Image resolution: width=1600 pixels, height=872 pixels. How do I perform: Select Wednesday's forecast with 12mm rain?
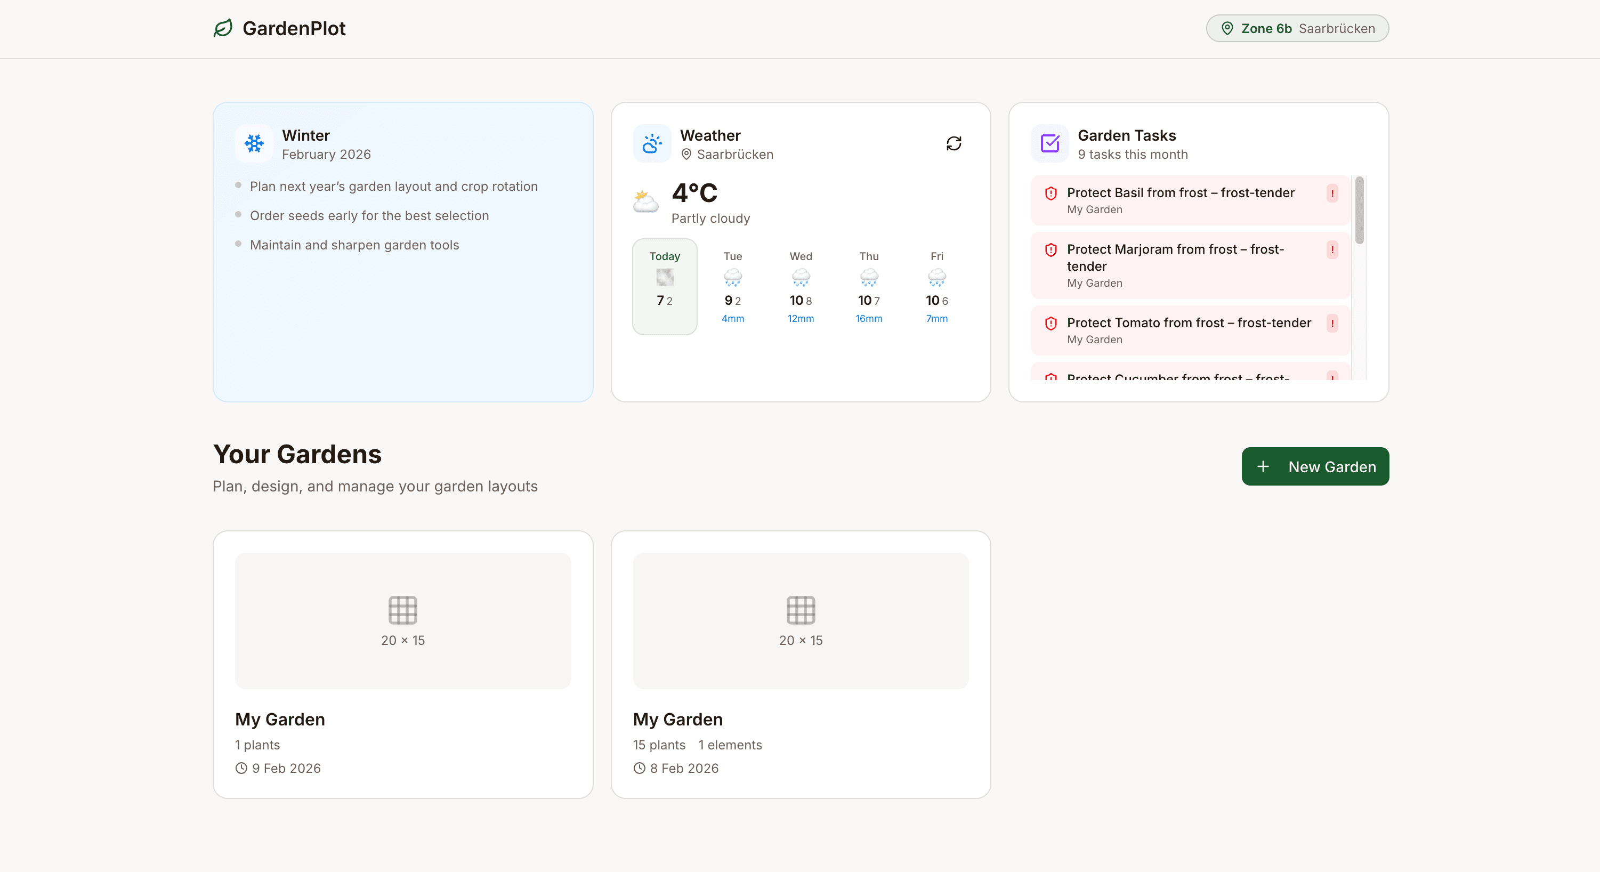[x=800, y=286]
